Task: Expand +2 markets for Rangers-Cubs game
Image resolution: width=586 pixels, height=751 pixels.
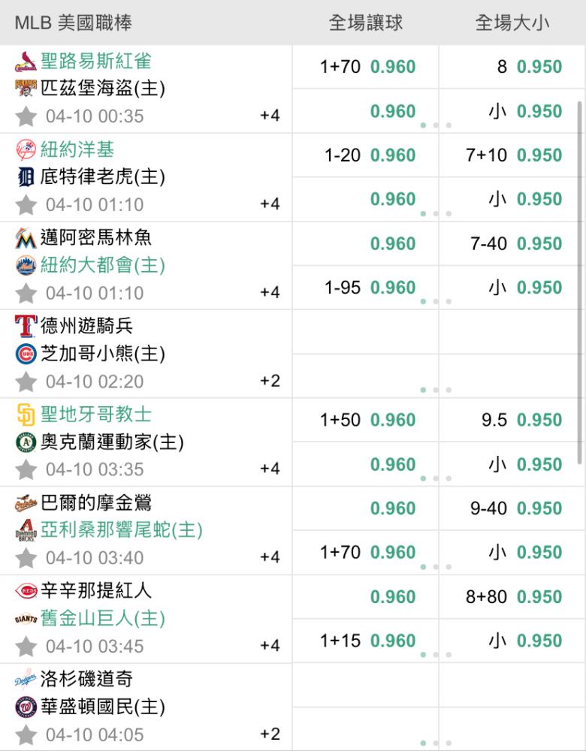Action: [x=270, y=381]
